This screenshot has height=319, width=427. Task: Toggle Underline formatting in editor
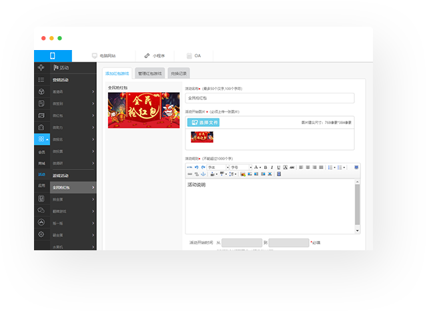(x=279, y=168)
